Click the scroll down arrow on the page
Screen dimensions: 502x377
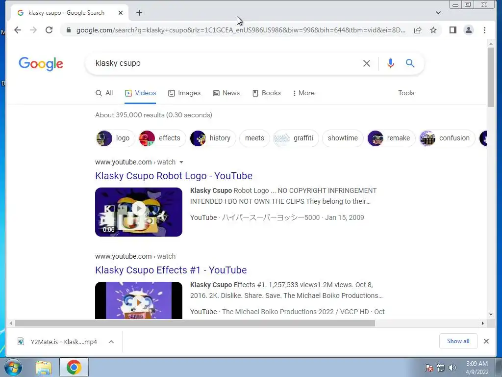tap(491, 315)
